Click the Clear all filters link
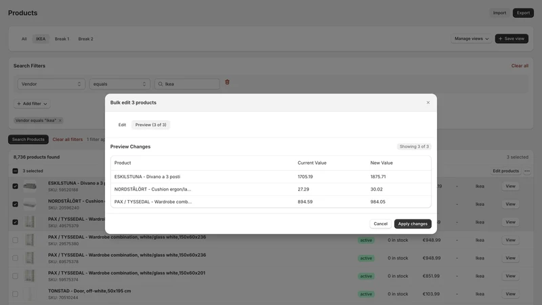Viewport: 542px width, 305px height. (67, 140)
